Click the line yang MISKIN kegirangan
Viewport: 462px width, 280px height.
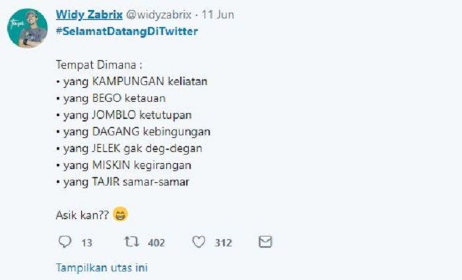pyautogui.click(x=124, y=165)
